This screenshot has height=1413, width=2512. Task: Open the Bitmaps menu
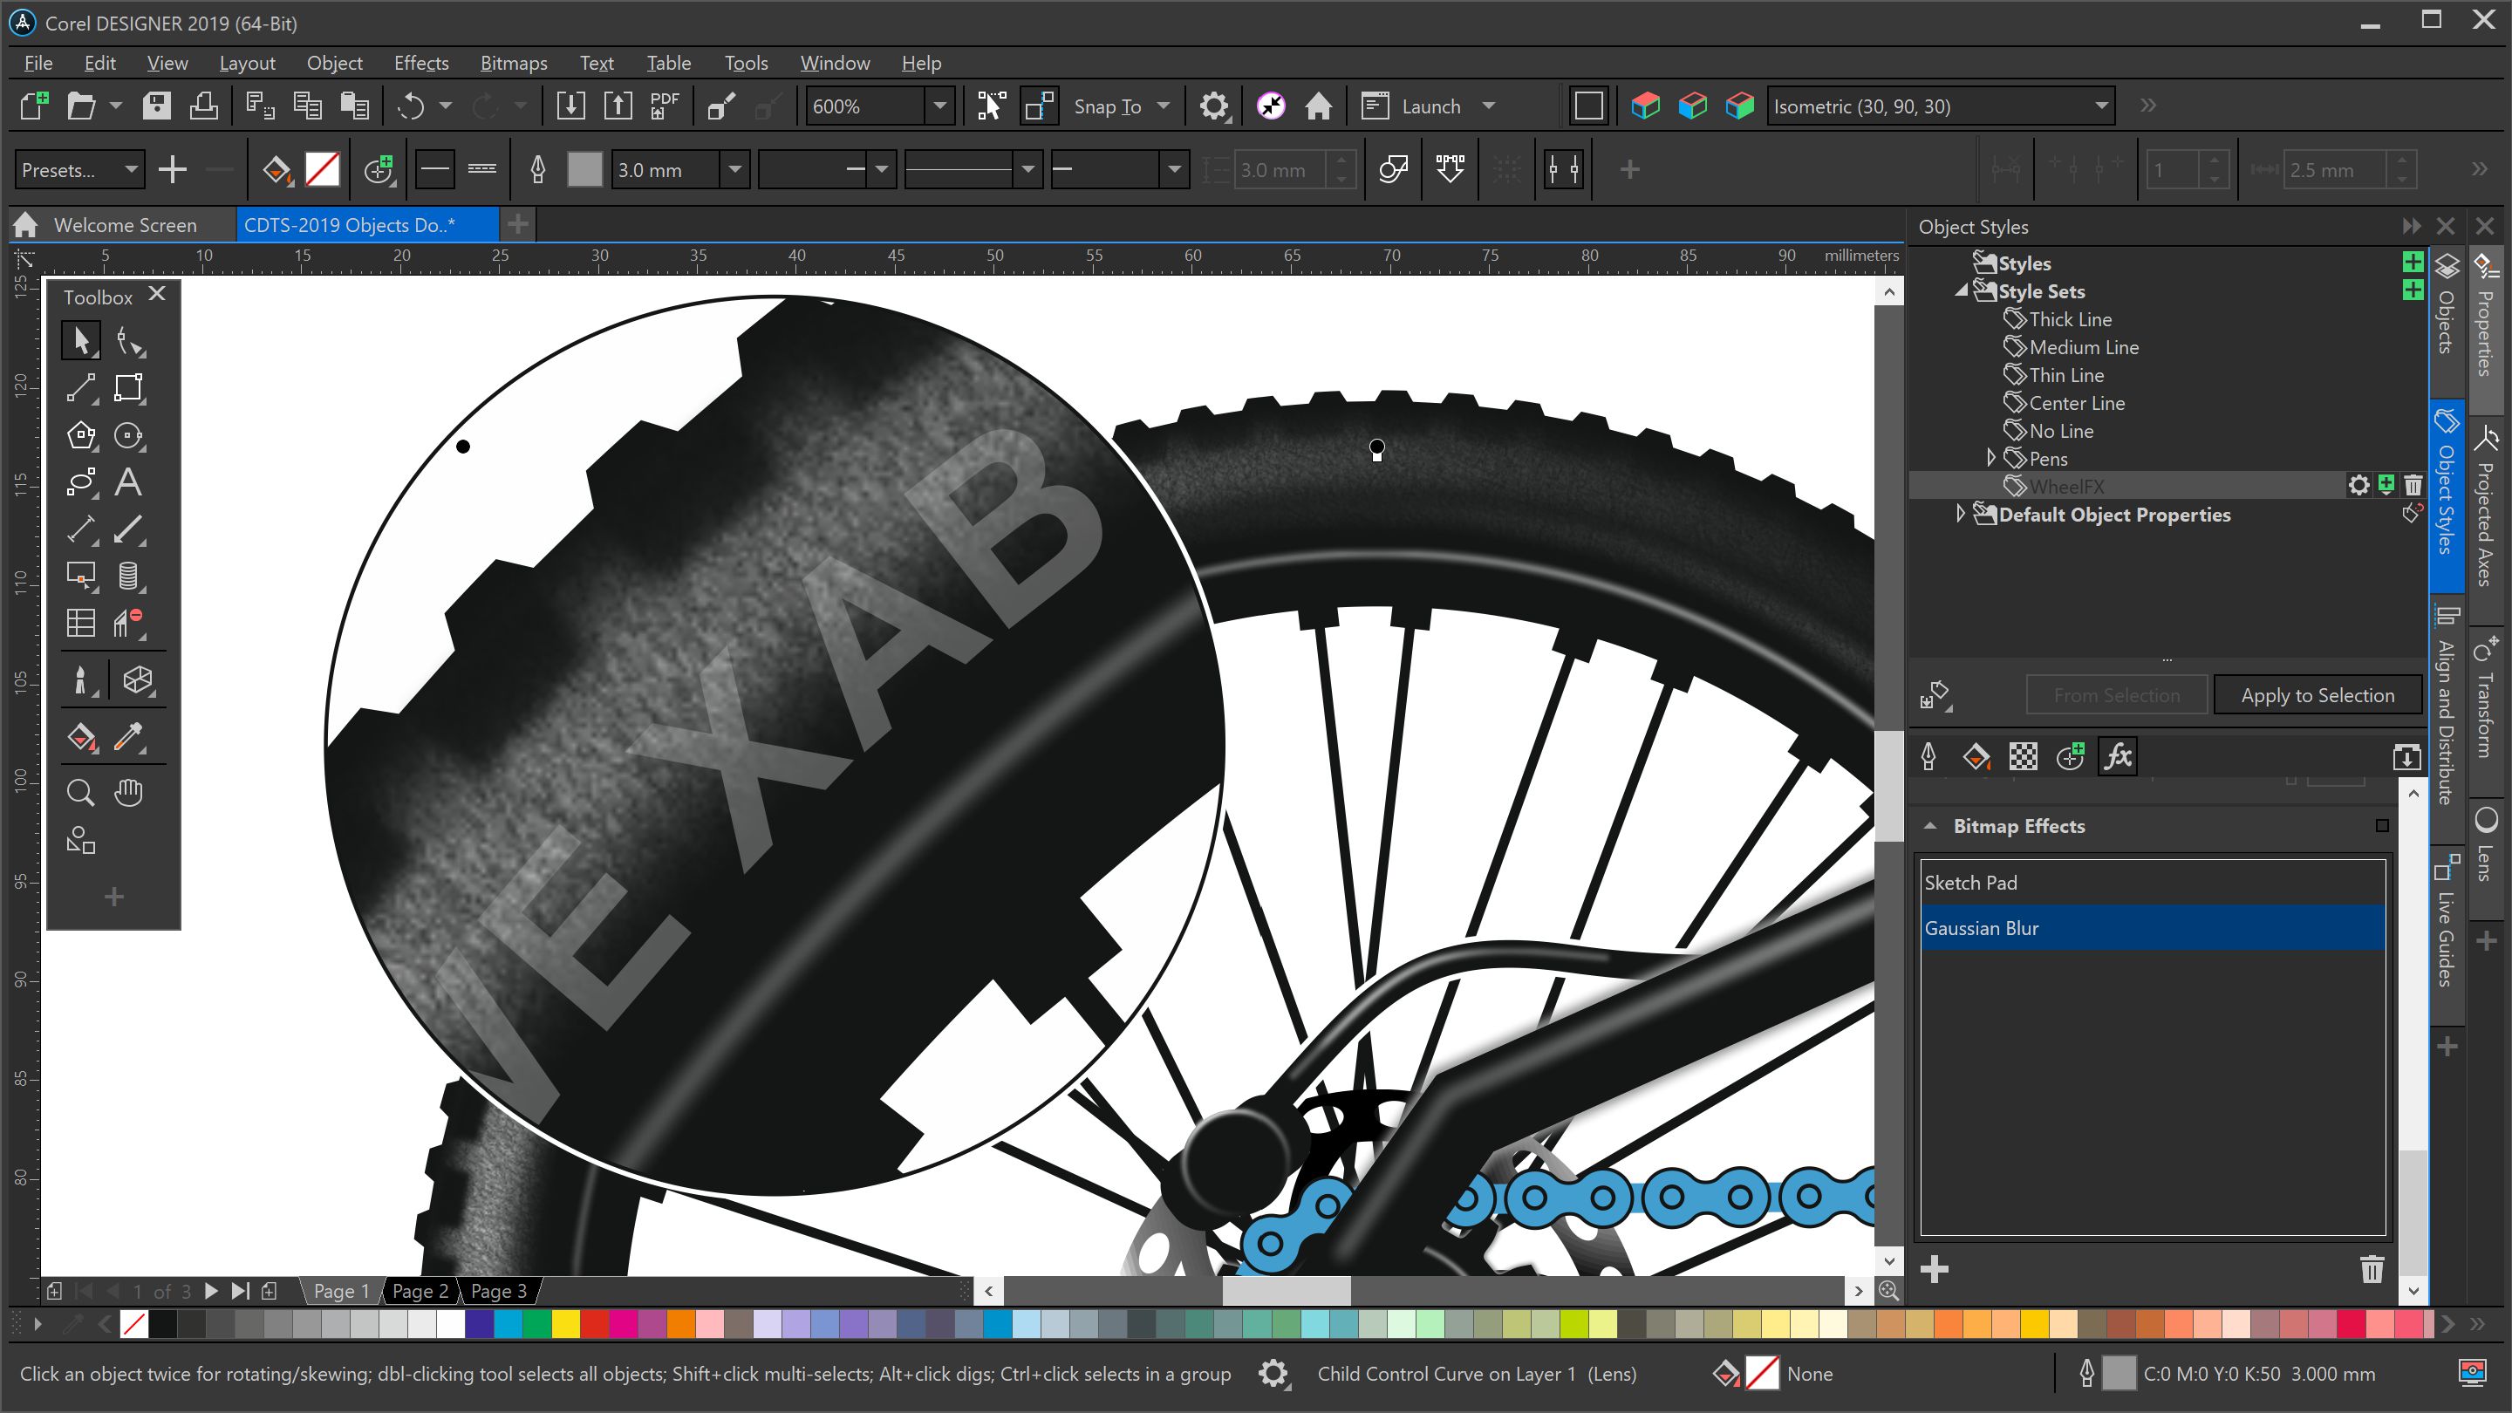(x=514, y=63)
